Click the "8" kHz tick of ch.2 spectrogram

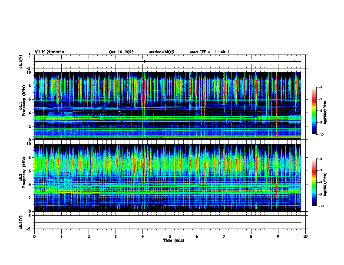tap(30, 158)
